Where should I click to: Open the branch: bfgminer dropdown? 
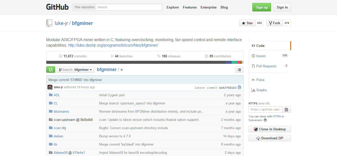(75, 70)
